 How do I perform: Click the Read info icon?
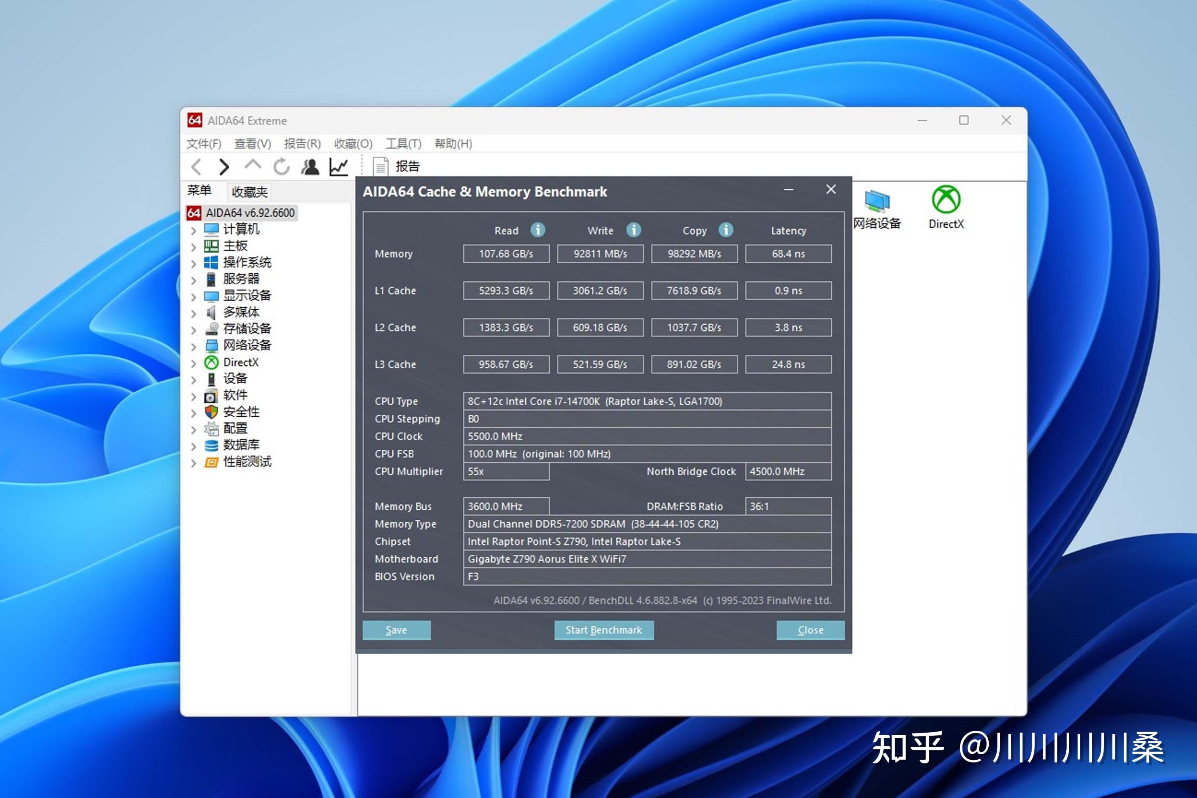(538, 230)
